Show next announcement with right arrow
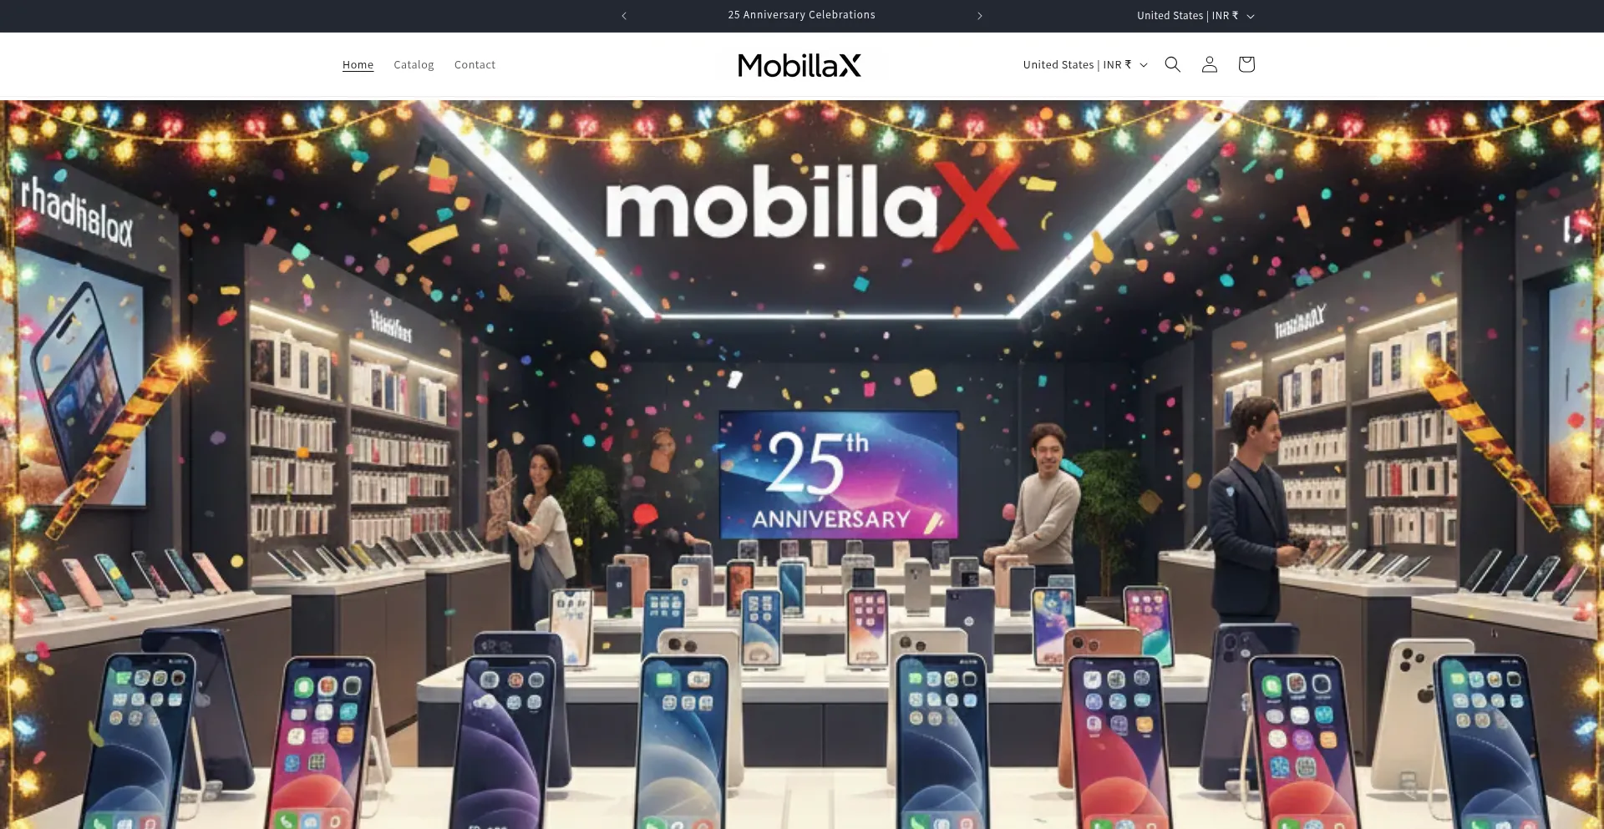 click(x=980, y=16)
